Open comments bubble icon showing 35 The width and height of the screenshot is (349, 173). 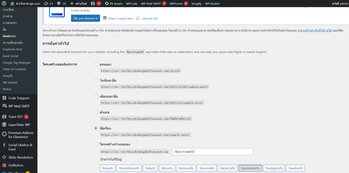(x=59, y=3)
